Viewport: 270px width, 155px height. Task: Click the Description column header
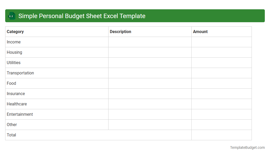120,32
